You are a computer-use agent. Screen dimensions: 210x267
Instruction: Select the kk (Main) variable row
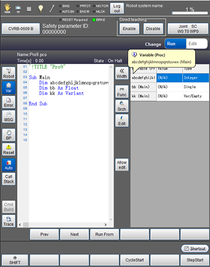click(x=170, y=96)
